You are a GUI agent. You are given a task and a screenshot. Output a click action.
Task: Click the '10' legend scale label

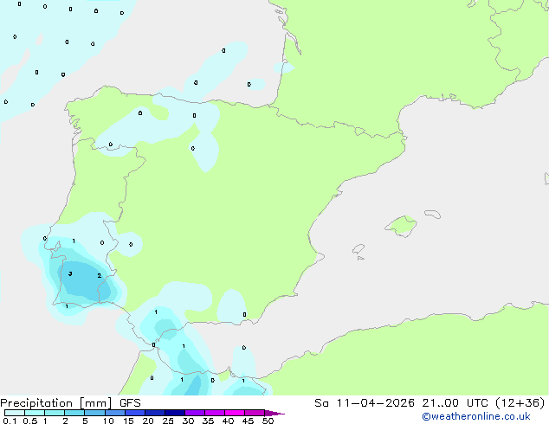click(x=108, y=421)
